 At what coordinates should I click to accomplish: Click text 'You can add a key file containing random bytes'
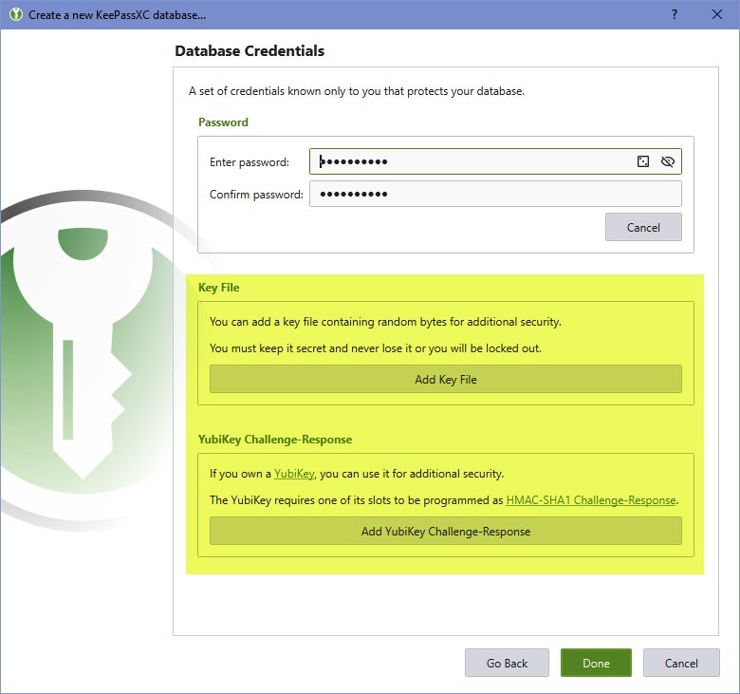pyautogui.click(x=328, y=322)
